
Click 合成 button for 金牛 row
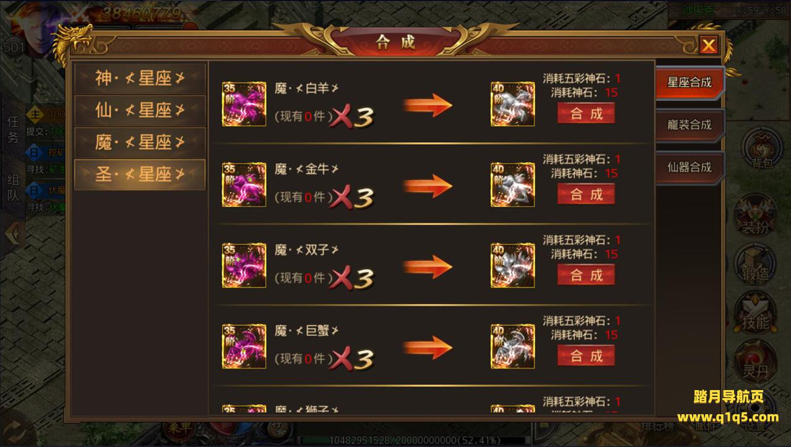pyautogui.click(x=586, y=194)
